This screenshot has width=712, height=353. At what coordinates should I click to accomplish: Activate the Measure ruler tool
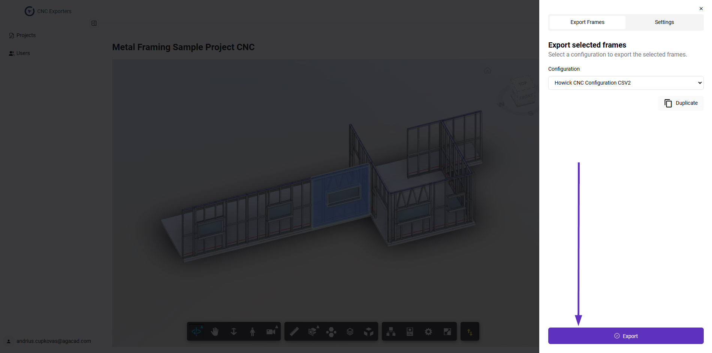[294, 331]
